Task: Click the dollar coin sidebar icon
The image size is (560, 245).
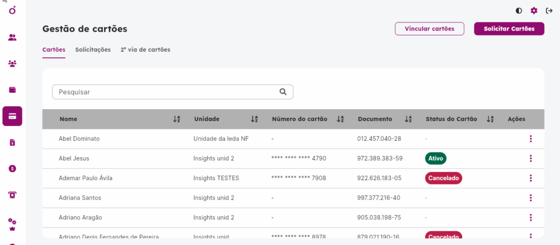Action: (x=13, y=169)
